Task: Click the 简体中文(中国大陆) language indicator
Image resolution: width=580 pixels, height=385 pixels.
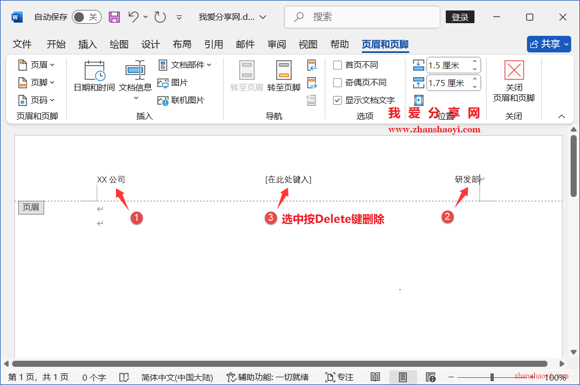Action: 177,377
